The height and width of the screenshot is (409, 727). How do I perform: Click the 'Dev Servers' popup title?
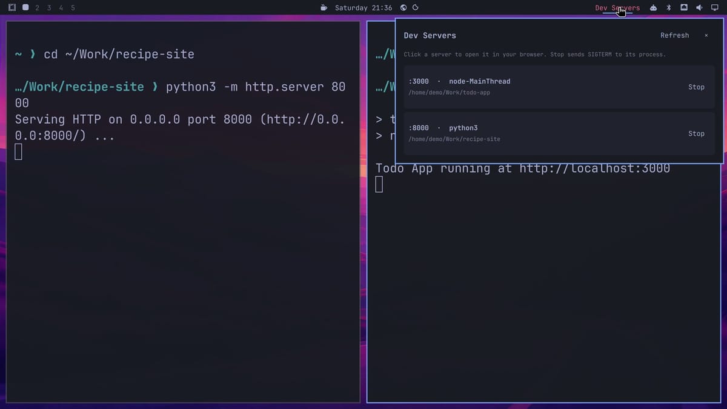coord(430,36)
